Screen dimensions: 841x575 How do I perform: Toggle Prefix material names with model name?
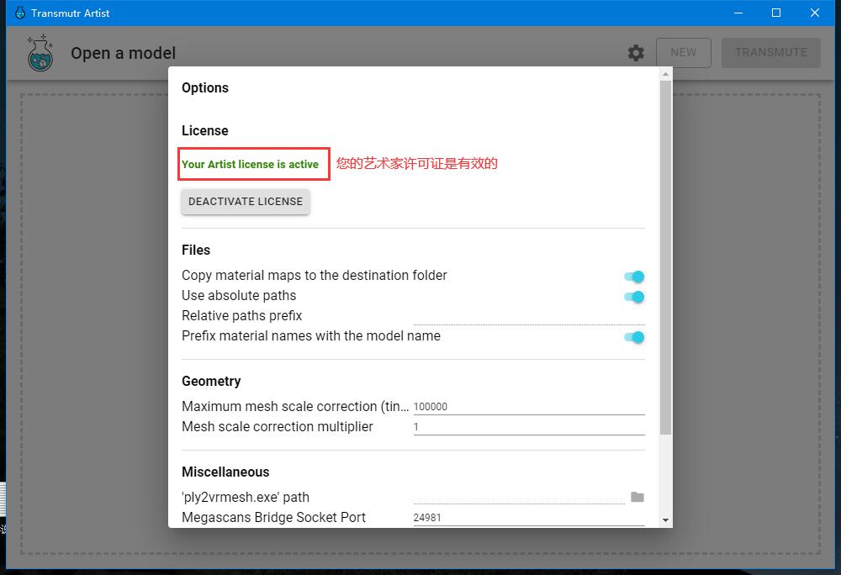(x=634, y=337)
